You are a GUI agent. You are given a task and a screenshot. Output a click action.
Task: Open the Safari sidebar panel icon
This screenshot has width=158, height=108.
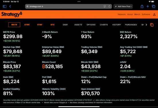5,6
